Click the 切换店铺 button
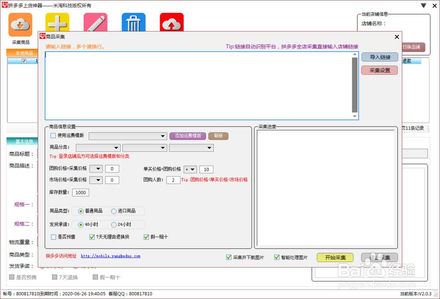The width and height of the screenshot is (440, 299). pos(413,47)
